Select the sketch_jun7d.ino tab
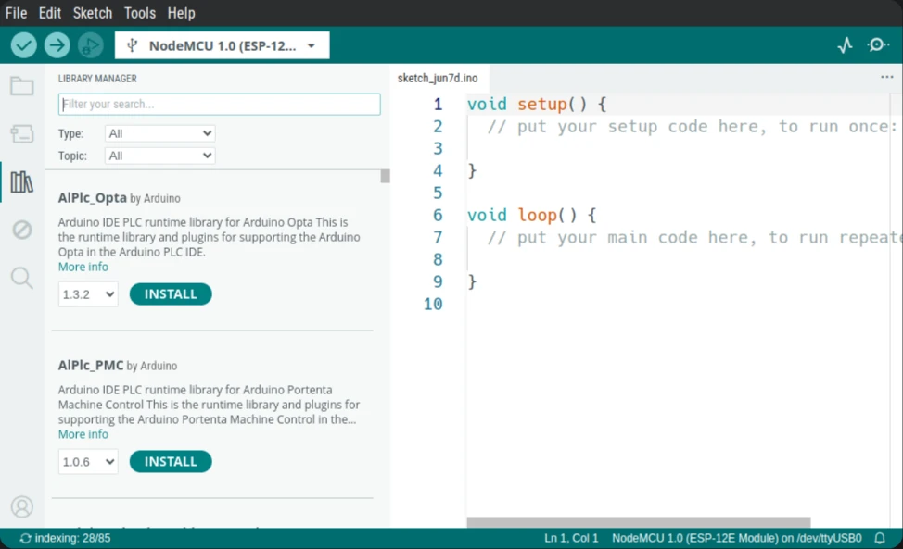This screenshot has width=903, height=549. pyautogui.click(x=438, y=78)
